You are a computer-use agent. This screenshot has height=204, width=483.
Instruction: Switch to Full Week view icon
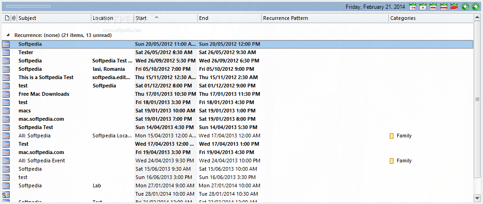[x=444, y=6]
